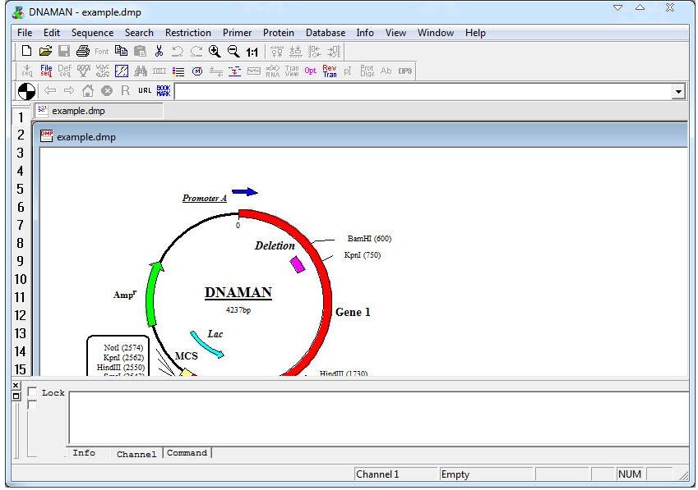Click the BamHI (600) site label

tap(369, 239)
